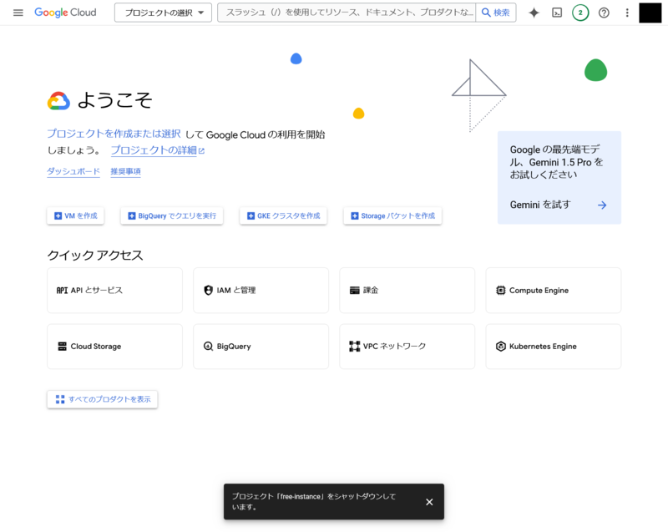Viewport: 668px width, 532px height.
Task: Activate the Cloud Shell terminal icon
Action: (557, 13)
